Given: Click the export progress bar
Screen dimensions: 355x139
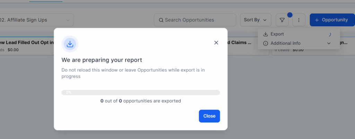Looking at the screenshot, I should (140, 92).
